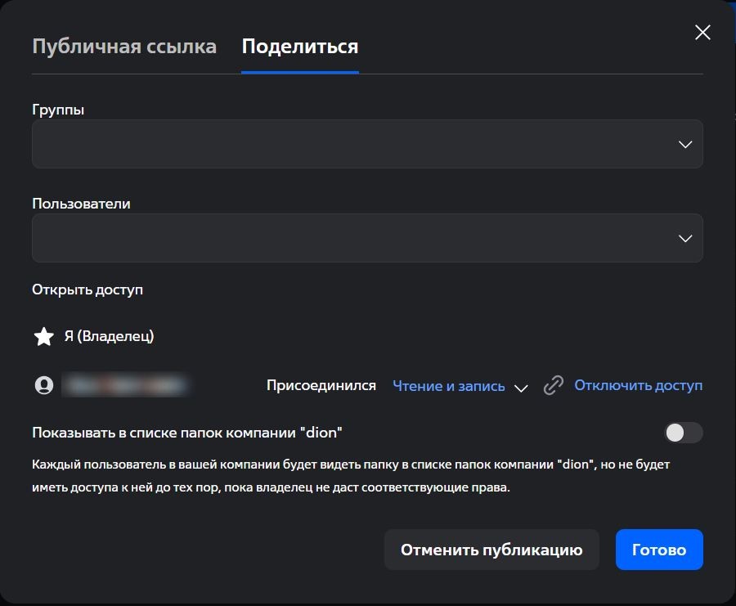736x606 pixels.
Task: Toggle show in "dion" company folder list
Action: click(684, 433)
